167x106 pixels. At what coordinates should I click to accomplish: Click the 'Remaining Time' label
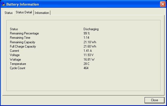(x=20, y=38)
